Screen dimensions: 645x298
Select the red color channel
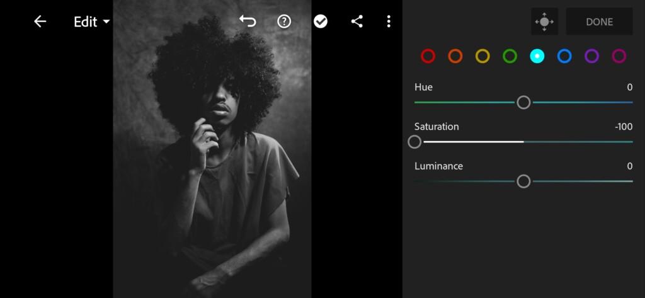coord(428,56)
